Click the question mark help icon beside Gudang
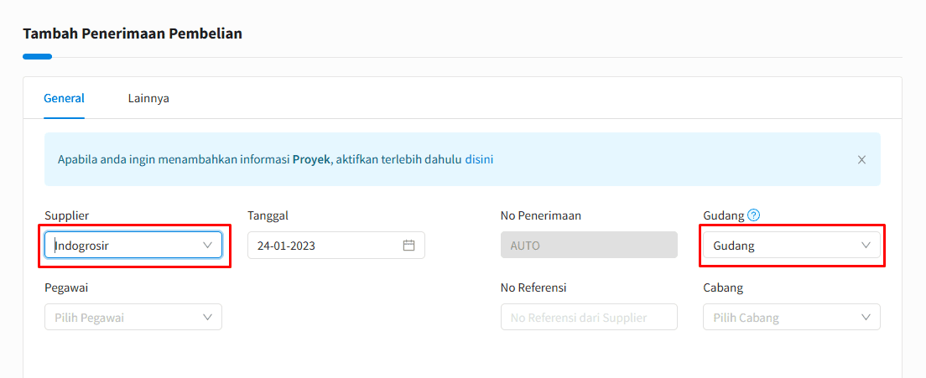The image size is (926, 378). [753, 215]
